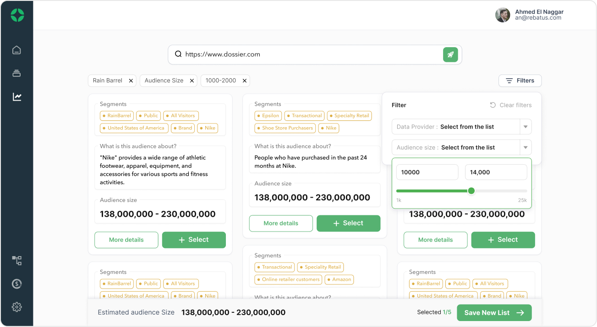Click the Estimated audience Size value
The image size is (597, 327).
(x=233, y=313)
